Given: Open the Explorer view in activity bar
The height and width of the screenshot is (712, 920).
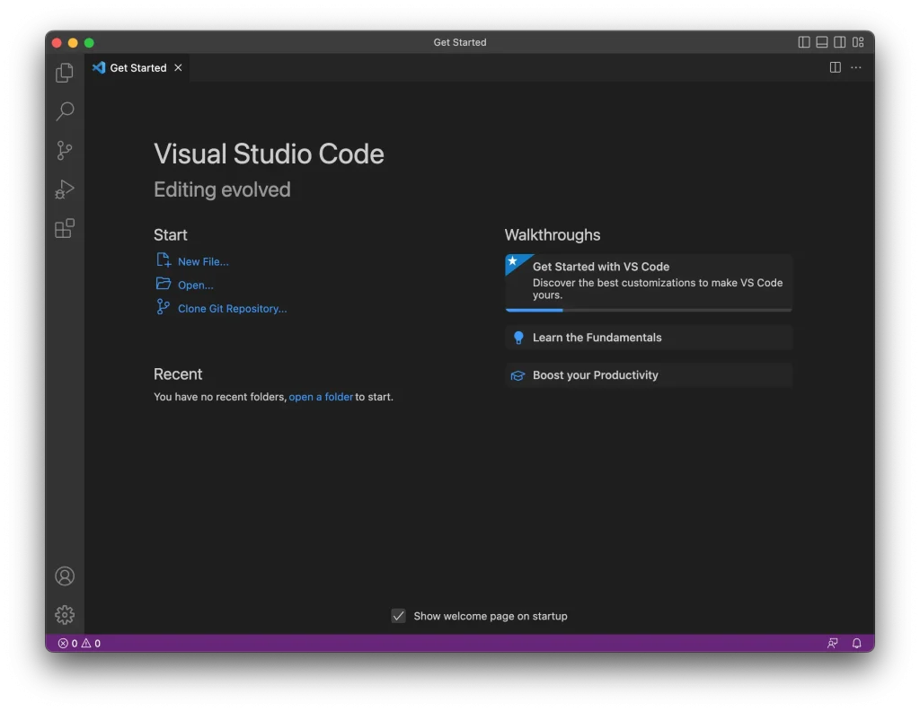Looking at the screenshot, I should (x=65, y=73).
